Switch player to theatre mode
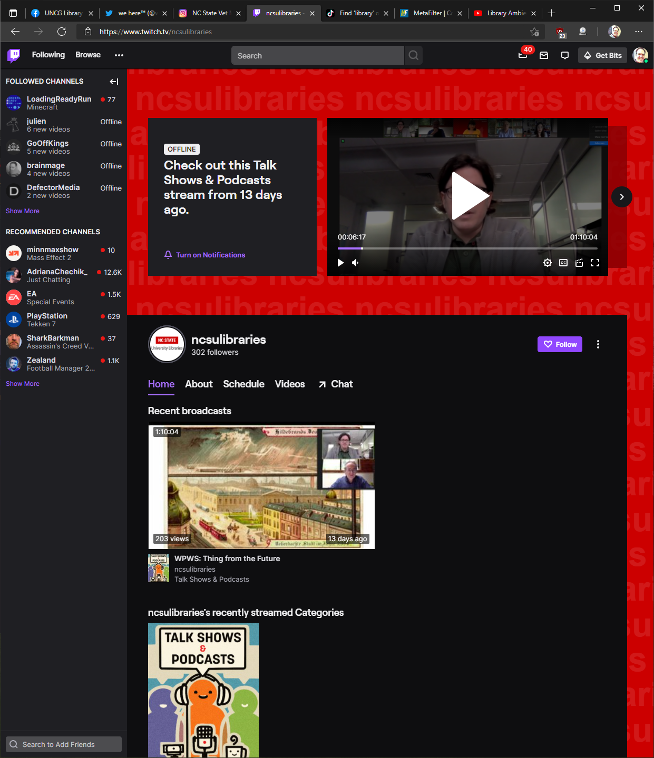This screenshot has height=758, width=654. point(579,263)
